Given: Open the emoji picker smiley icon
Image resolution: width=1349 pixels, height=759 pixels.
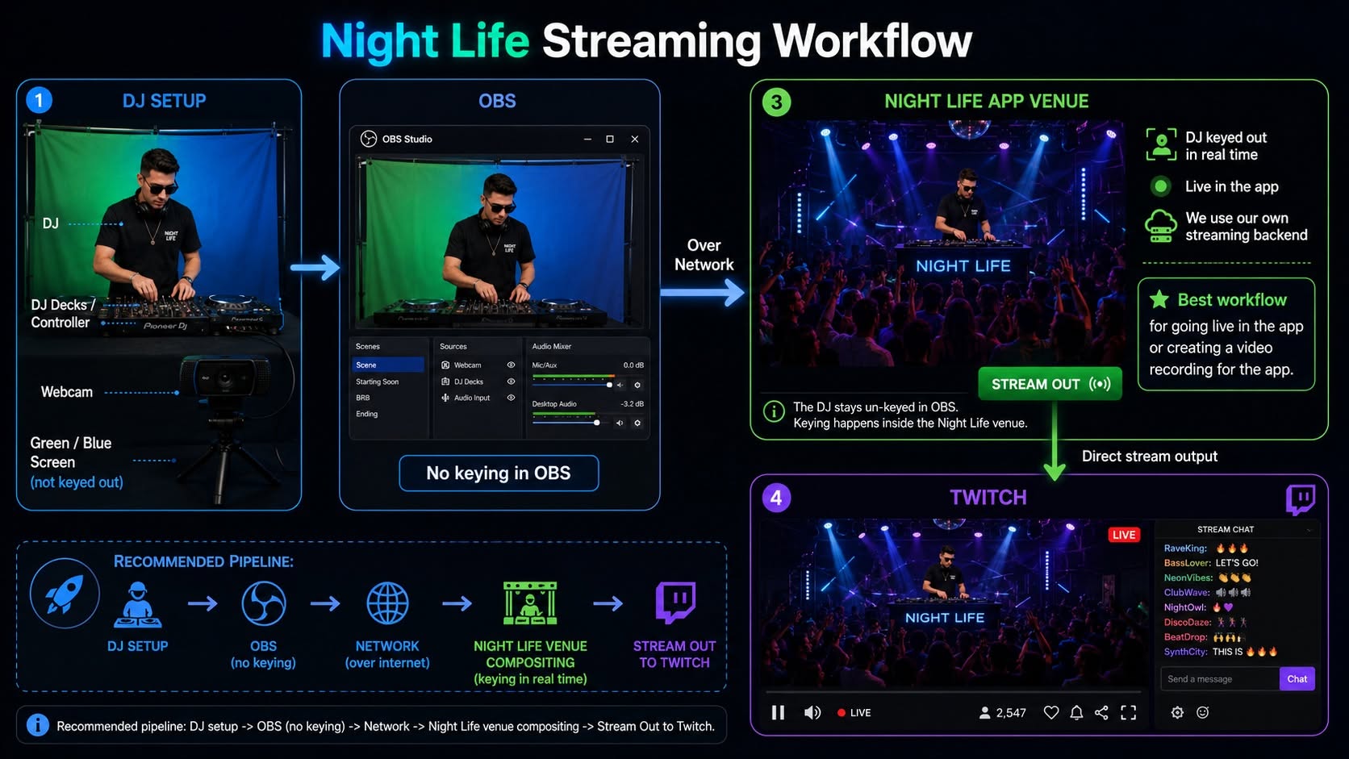Looking at the screenshot, I should 1202,712.
